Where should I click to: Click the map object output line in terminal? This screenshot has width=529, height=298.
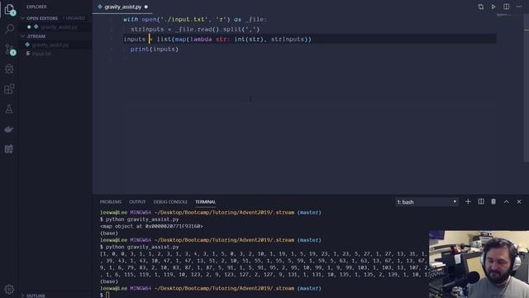click(x=151, y=226)
